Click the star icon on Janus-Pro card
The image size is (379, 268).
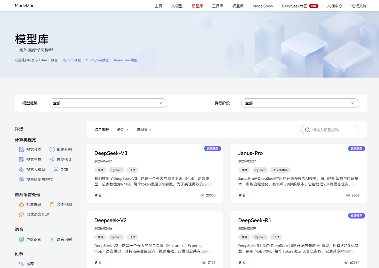pos(240,195)
